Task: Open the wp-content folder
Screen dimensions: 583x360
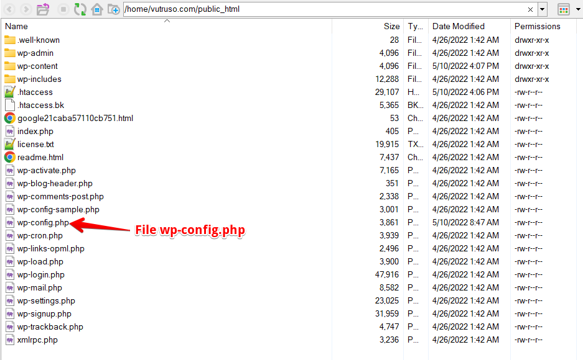Action: pos(39,66)
